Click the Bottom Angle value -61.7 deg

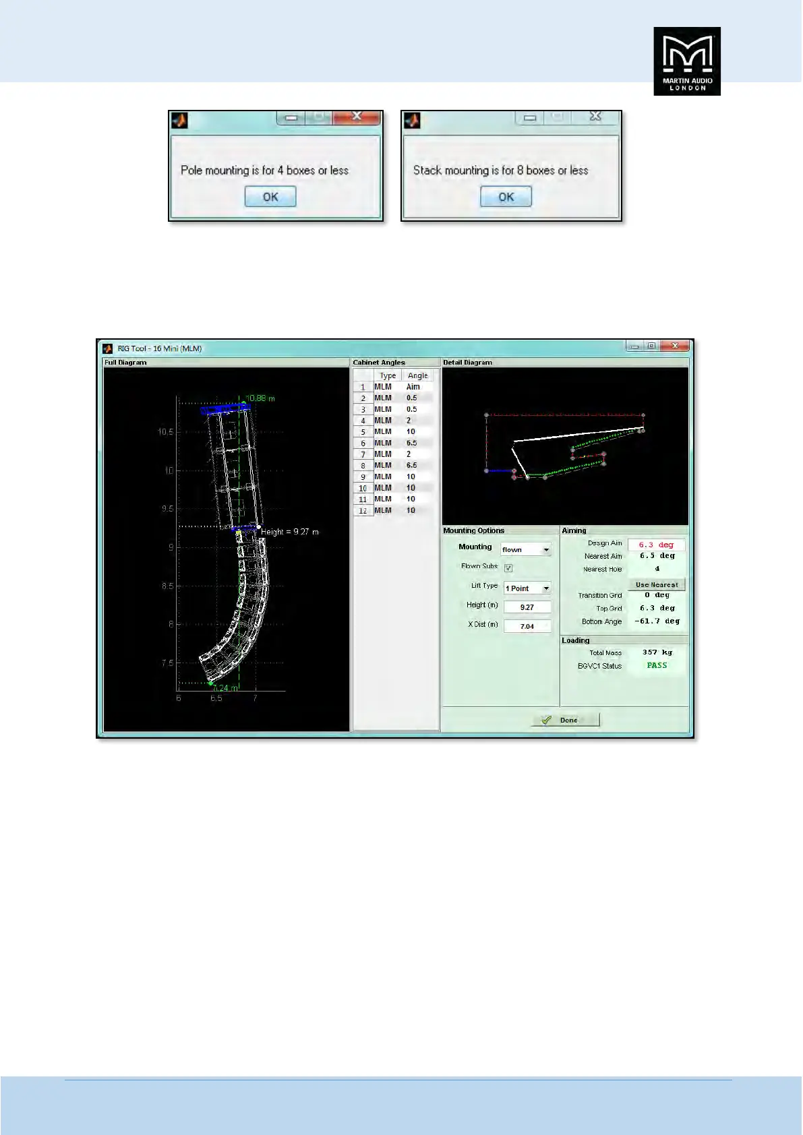pyautogui.click(x=657, y=621)
